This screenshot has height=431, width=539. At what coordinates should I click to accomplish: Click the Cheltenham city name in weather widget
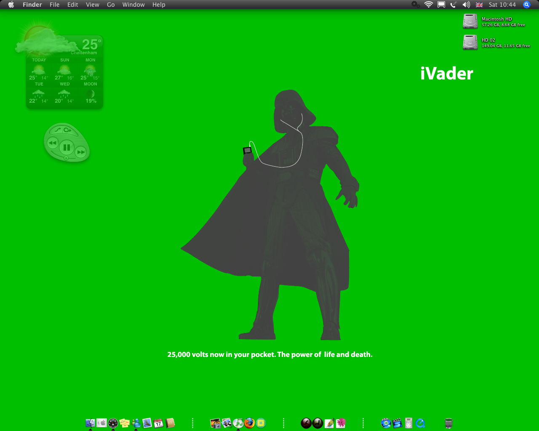tap(84, 53)
